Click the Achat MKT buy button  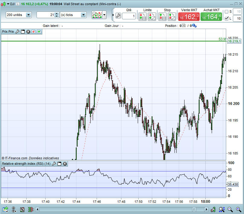tap(211, 17)
